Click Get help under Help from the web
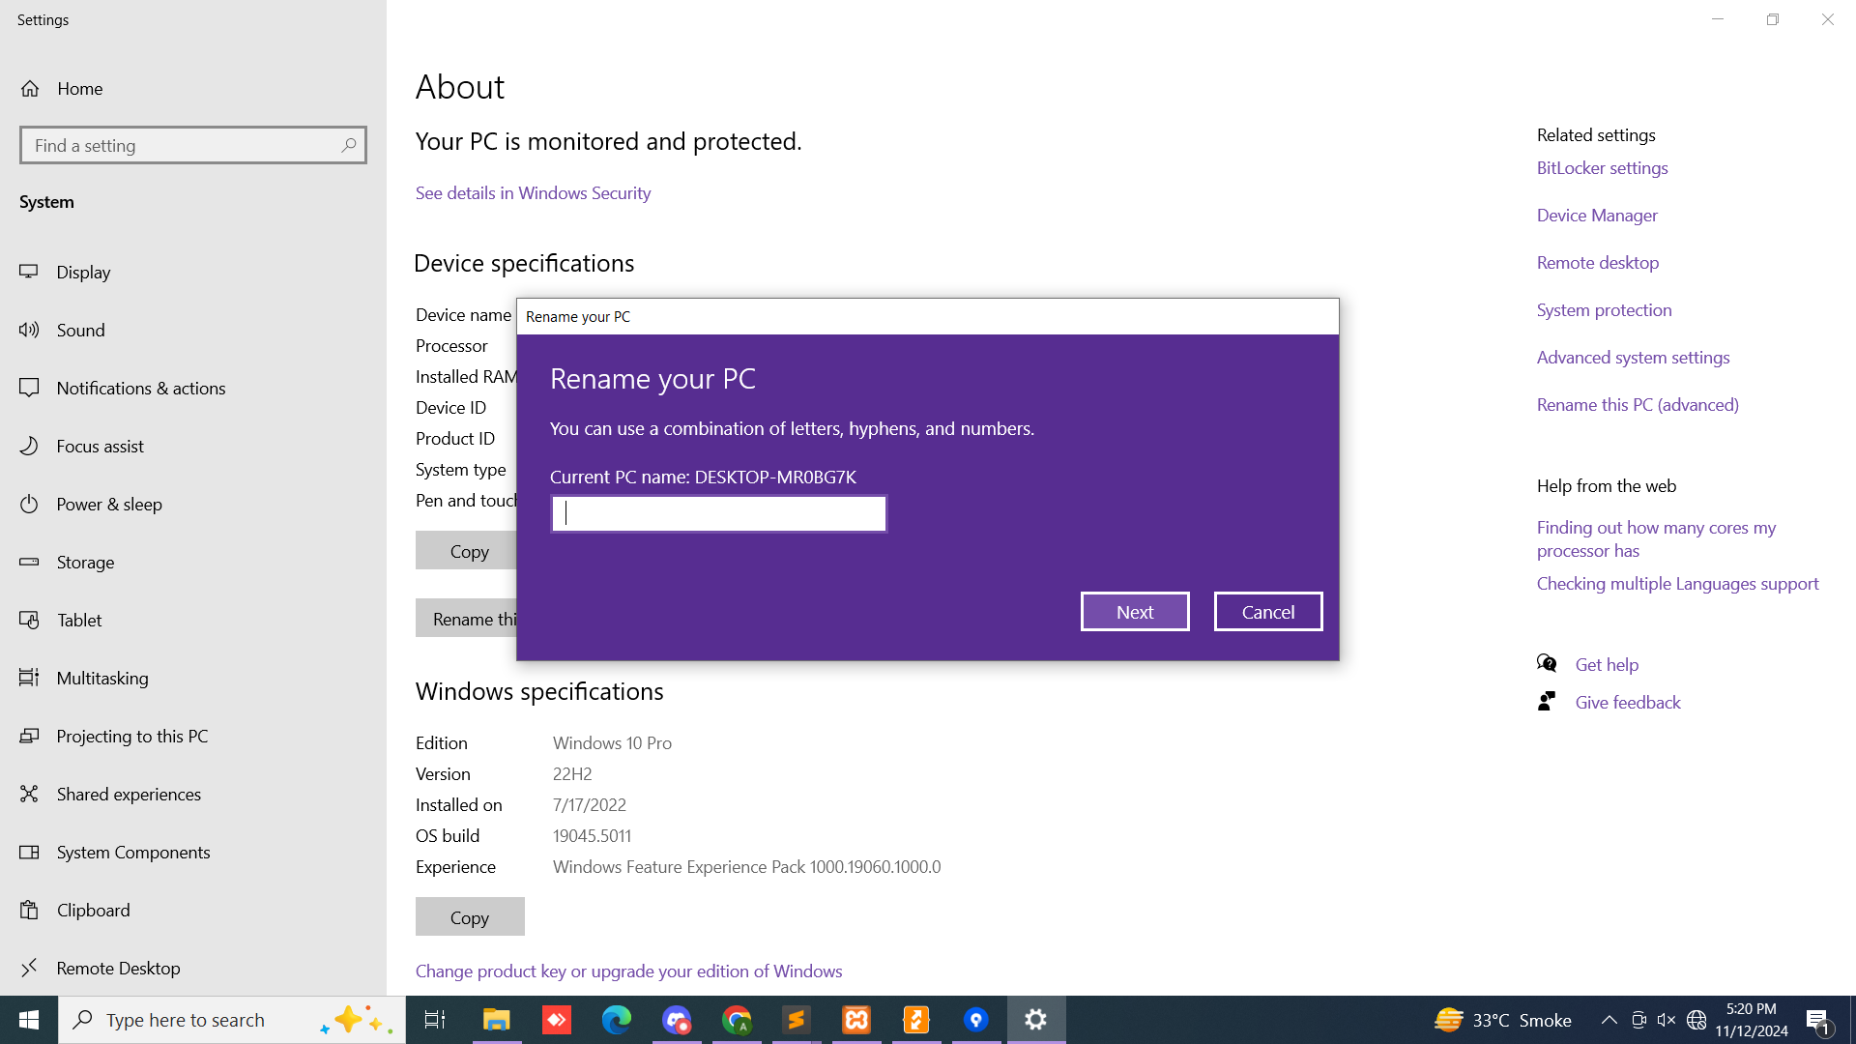The width and height of the screenshot is (1856, 1044). 1607,664
